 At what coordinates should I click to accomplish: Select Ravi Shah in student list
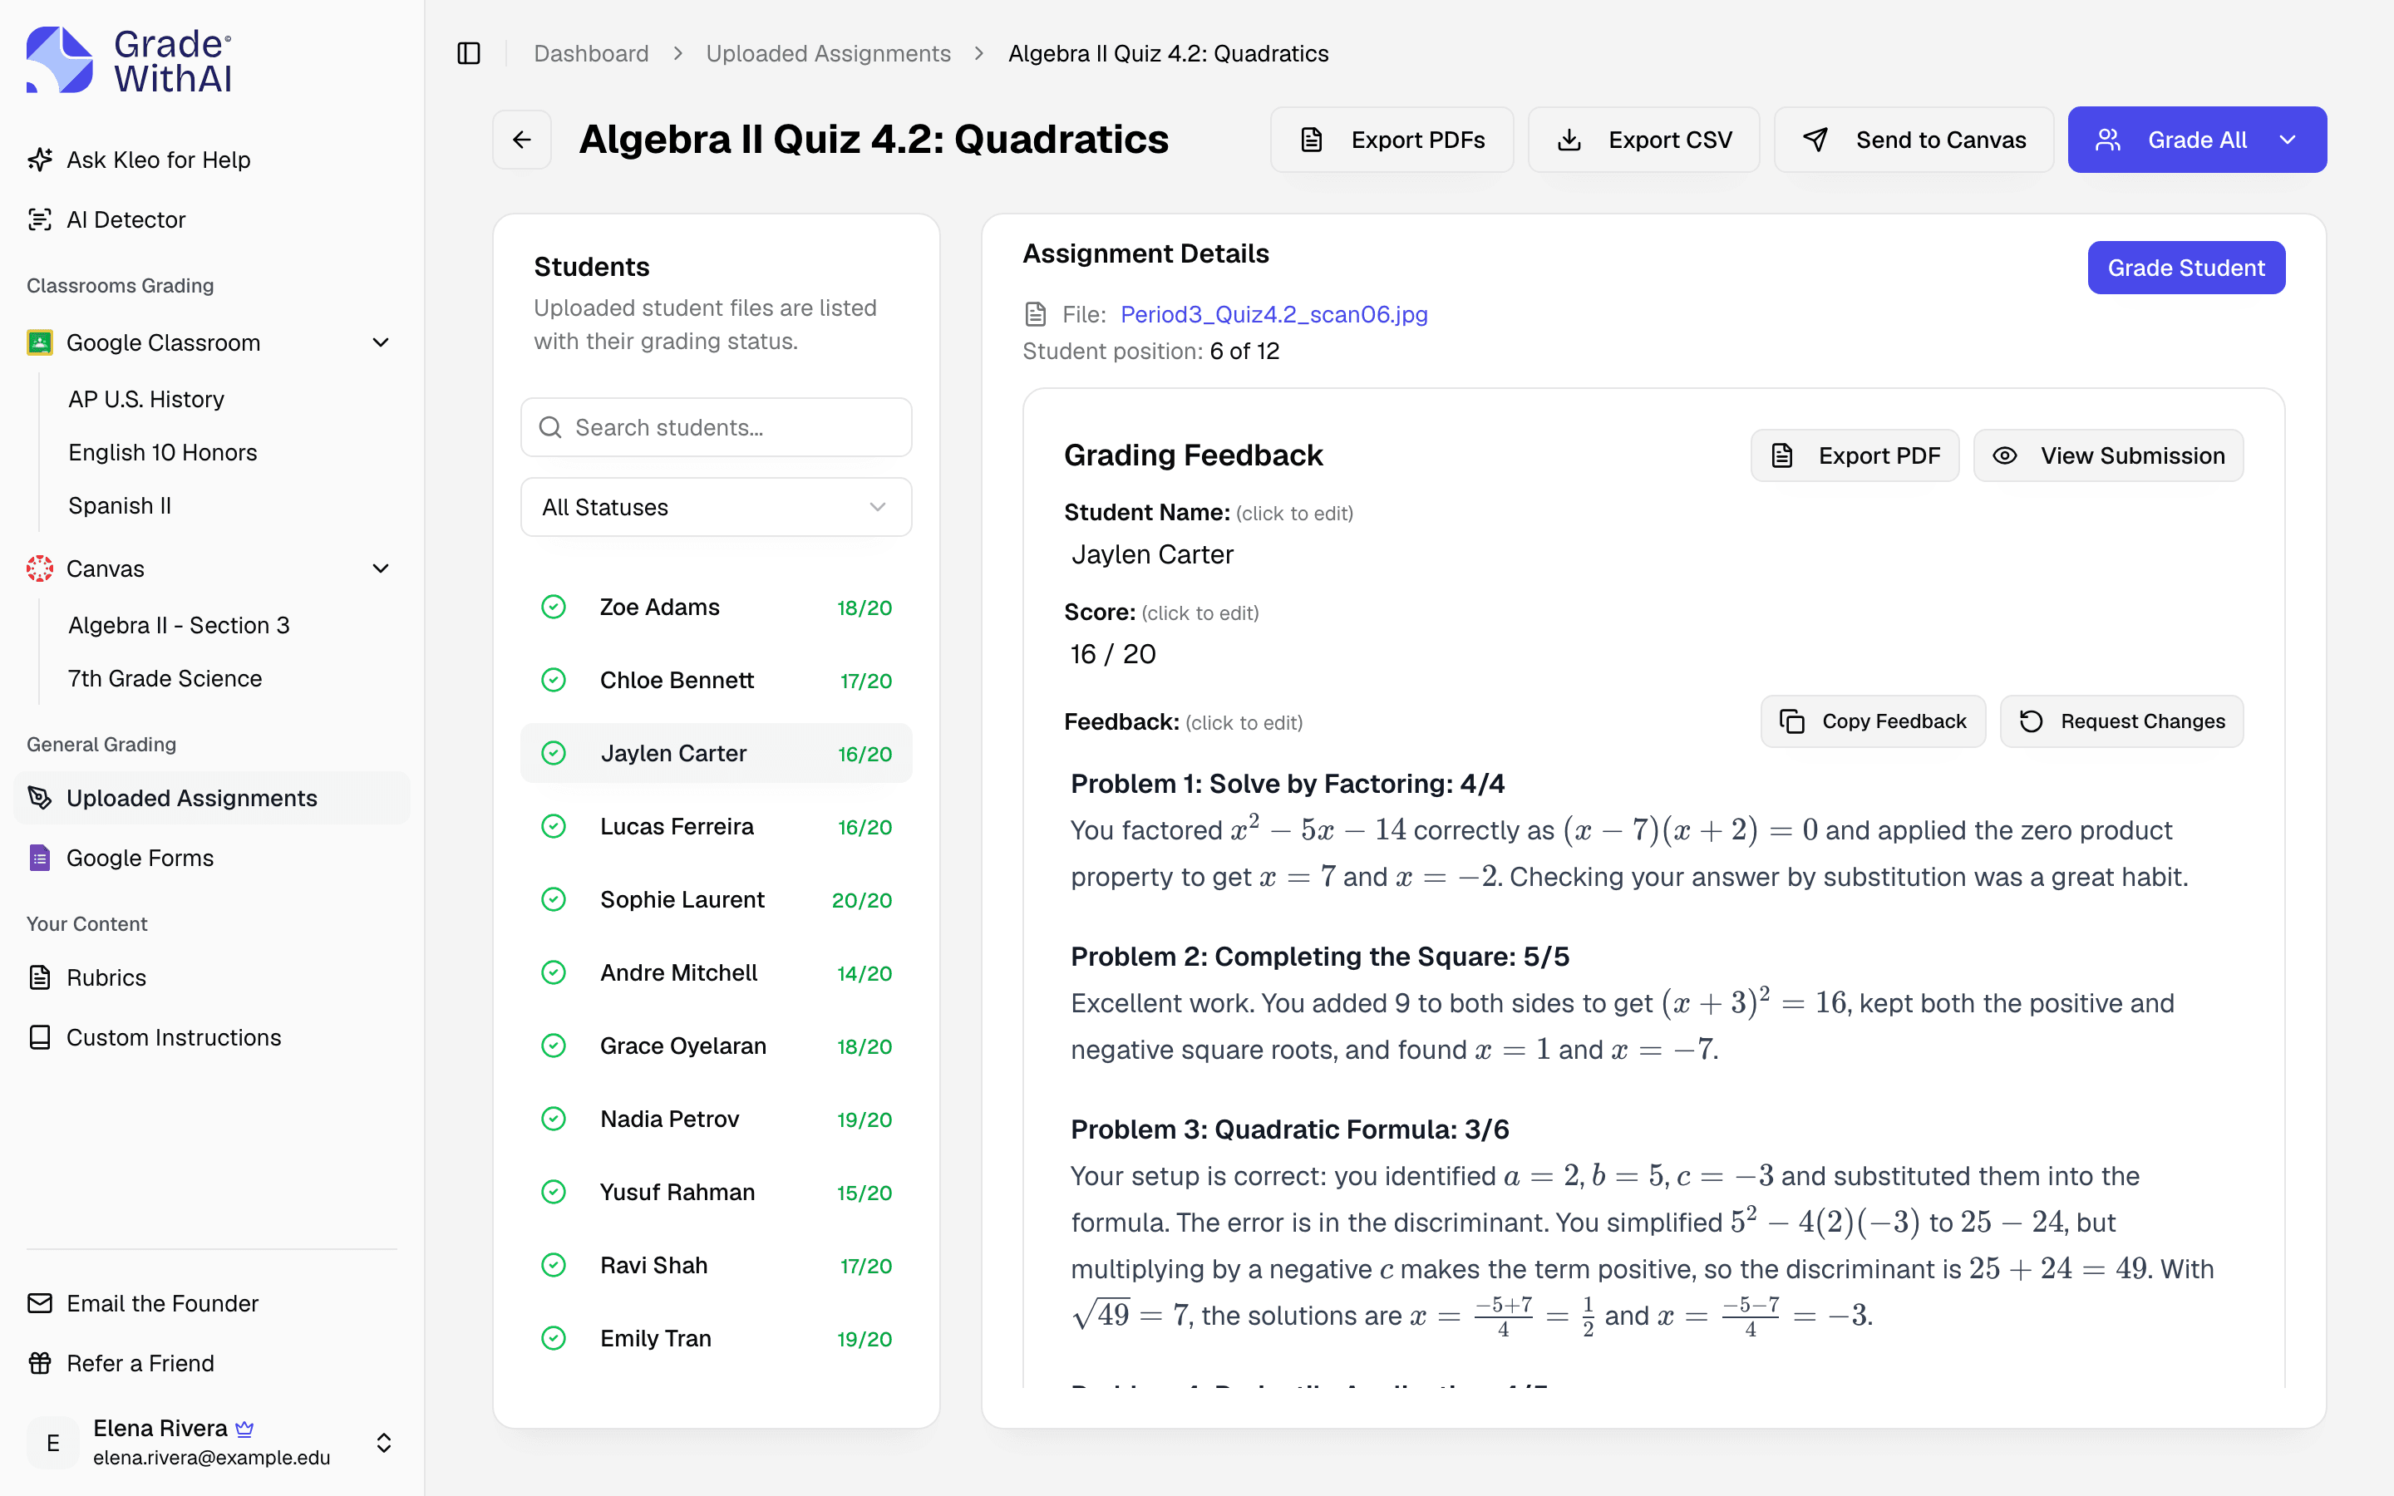(x=717, y=1266)
